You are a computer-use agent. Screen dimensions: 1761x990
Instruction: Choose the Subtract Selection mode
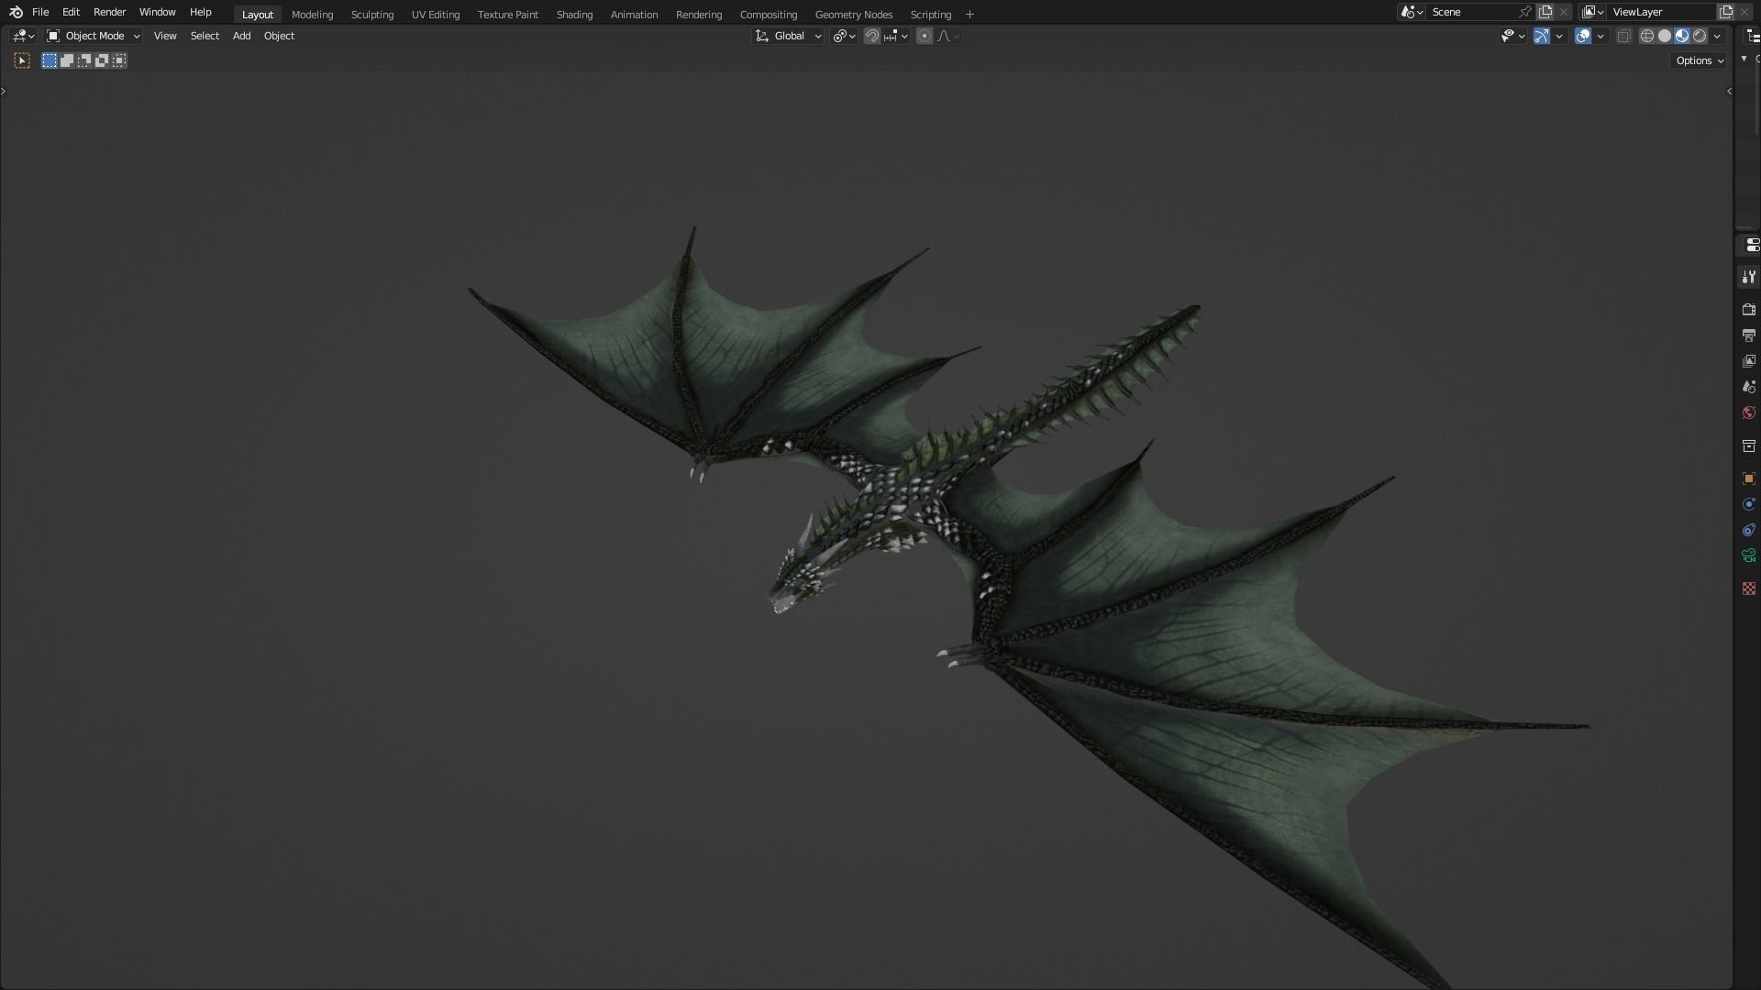point(84,60)
